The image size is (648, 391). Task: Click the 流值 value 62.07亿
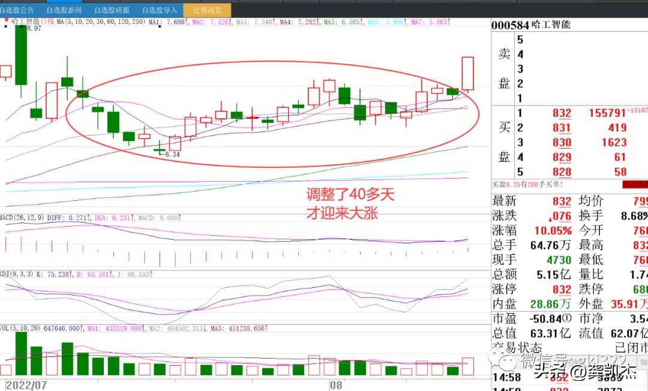(629, 333)
